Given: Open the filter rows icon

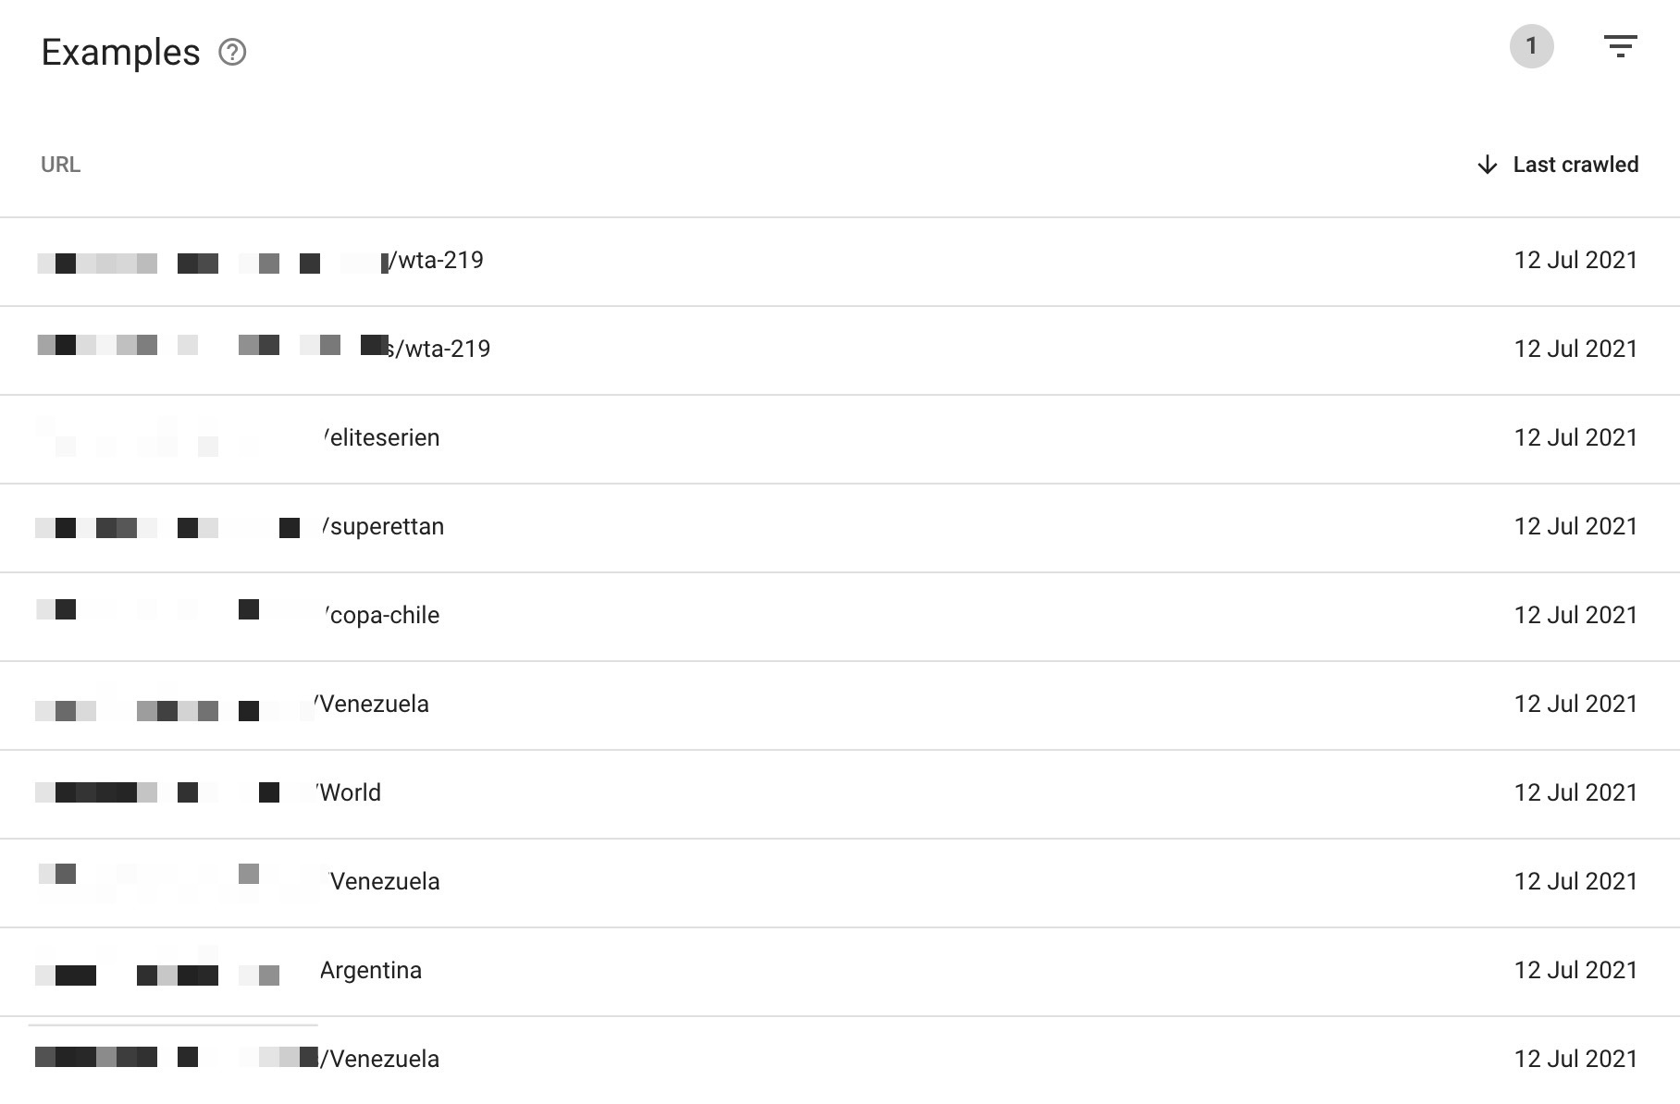Looking at the screenshot, I should (1620, 46).
